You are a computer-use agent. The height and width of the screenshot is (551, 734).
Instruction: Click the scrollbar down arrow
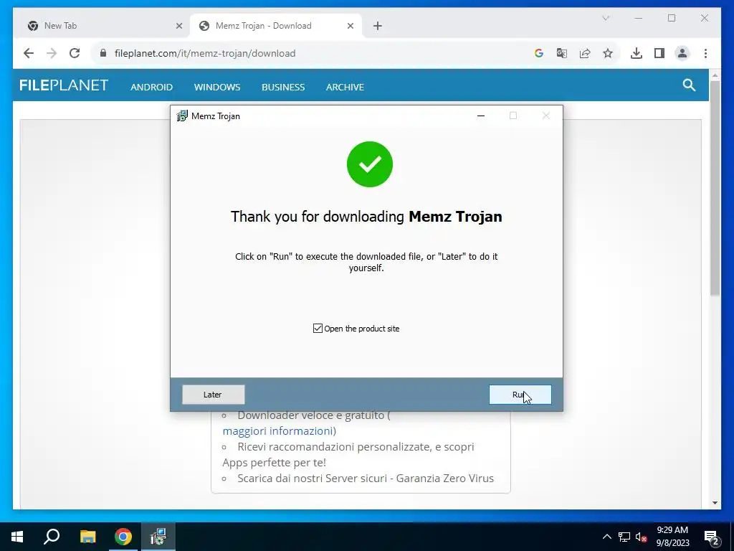tap(715, 503)
